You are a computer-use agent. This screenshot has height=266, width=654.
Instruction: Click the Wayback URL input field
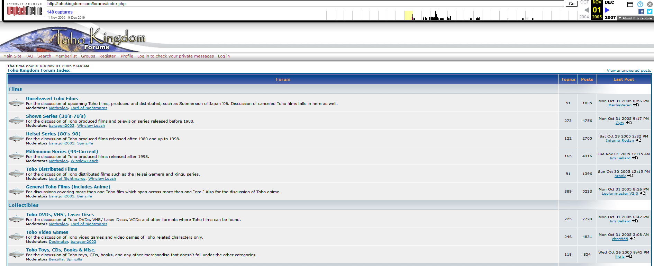pyautogui.click(x=305, y=4)
